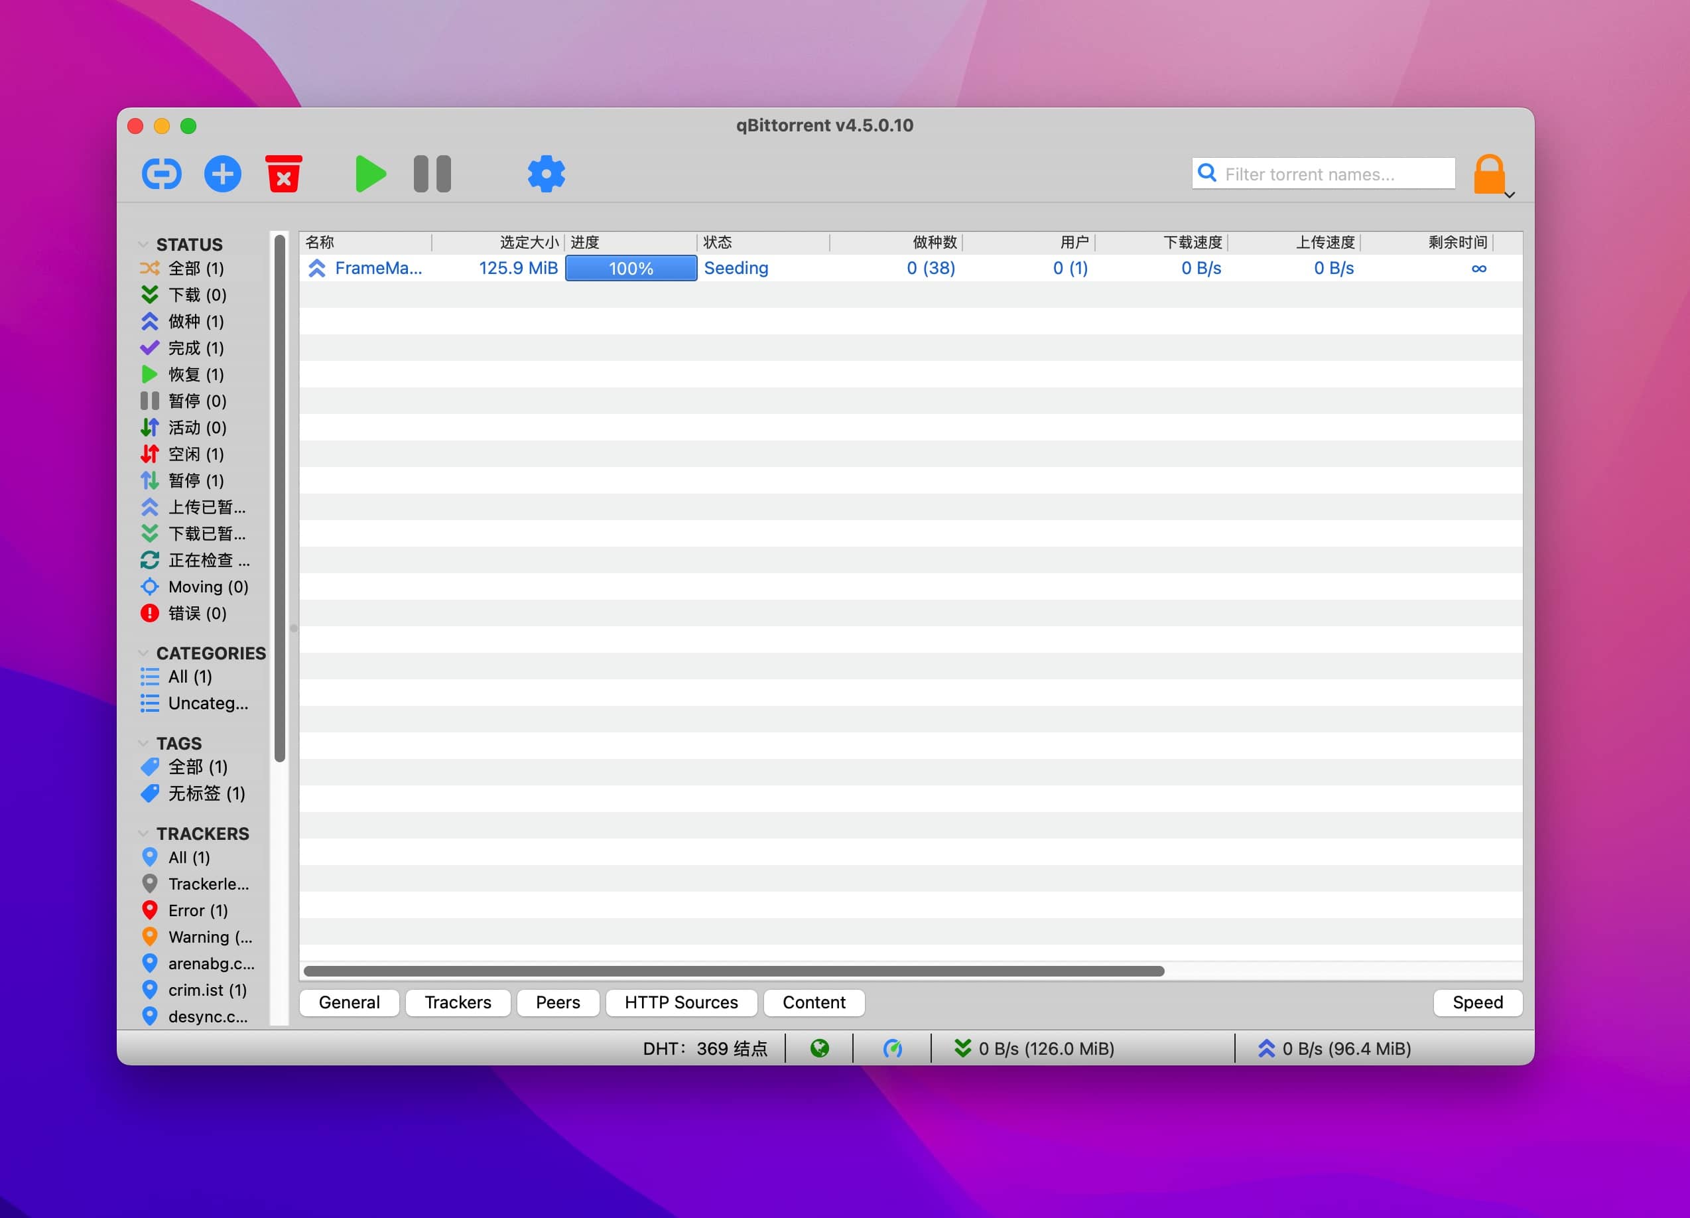
Task: Open the Content tab
Action: [x=814, y=1002]
